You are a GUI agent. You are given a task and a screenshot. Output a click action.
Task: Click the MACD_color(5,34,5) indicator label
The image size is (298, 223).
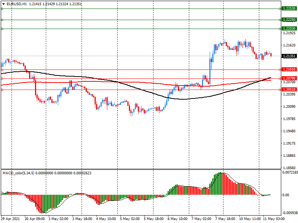point(19,173)
